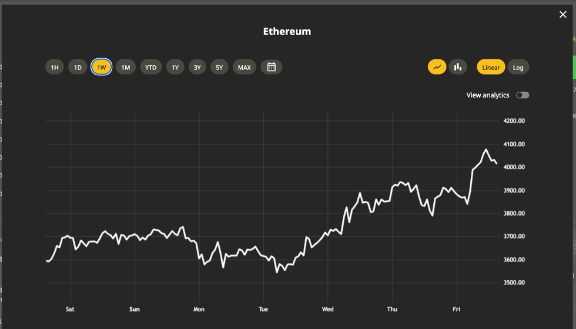The width and height of the screenshot is (576, 329).
Task: Open the custom date range calendar
Action: point(272,67)
